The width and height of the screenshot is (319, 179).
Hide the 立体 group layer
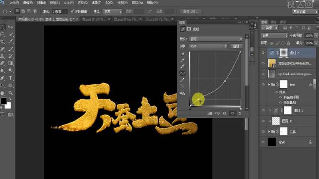pos(263,132)
